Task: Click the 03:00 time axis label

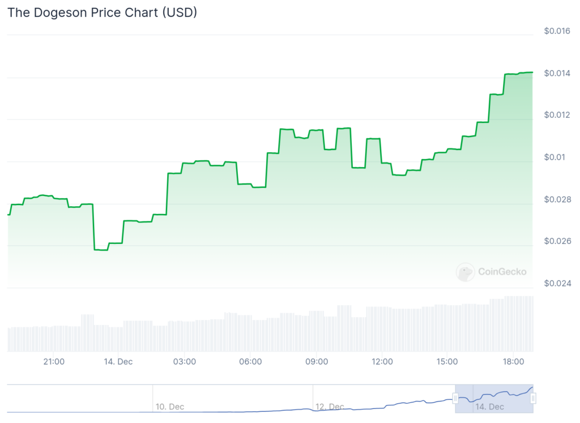Action: coord(185,361)
